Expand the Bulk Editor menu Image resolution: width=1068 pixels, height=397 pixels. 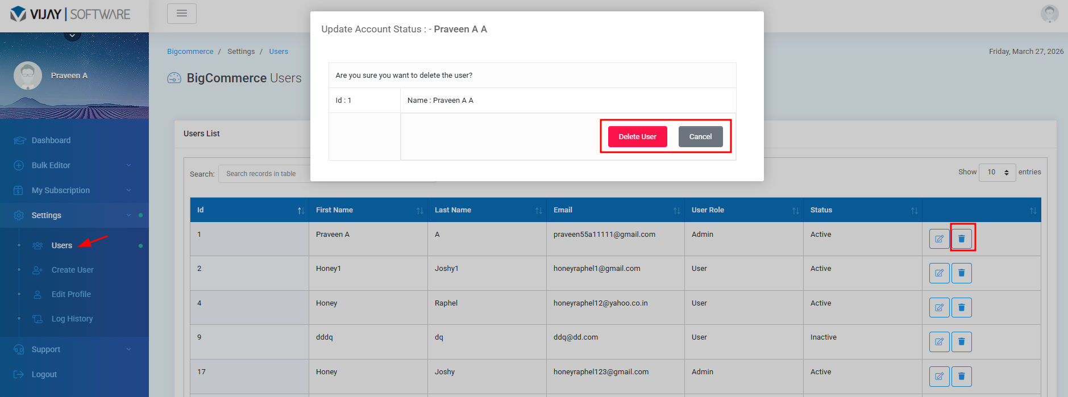click(74, 165)
